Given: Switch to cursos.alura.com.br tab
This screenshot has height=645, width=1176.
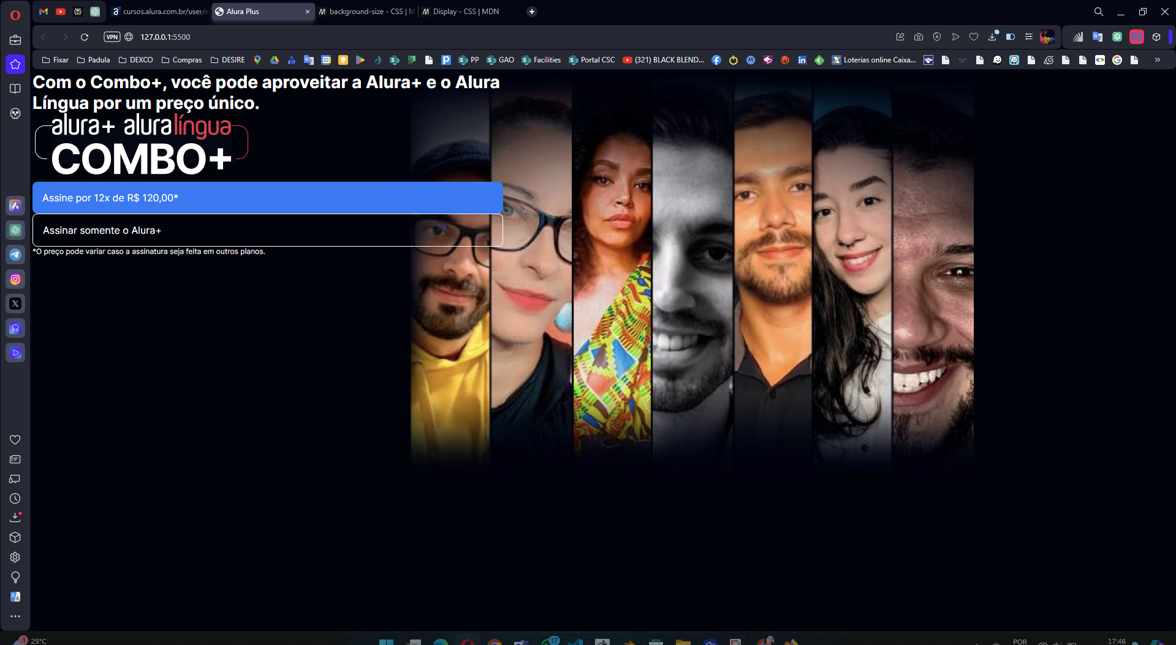Looking at the screenshot, I should point(161,12).
